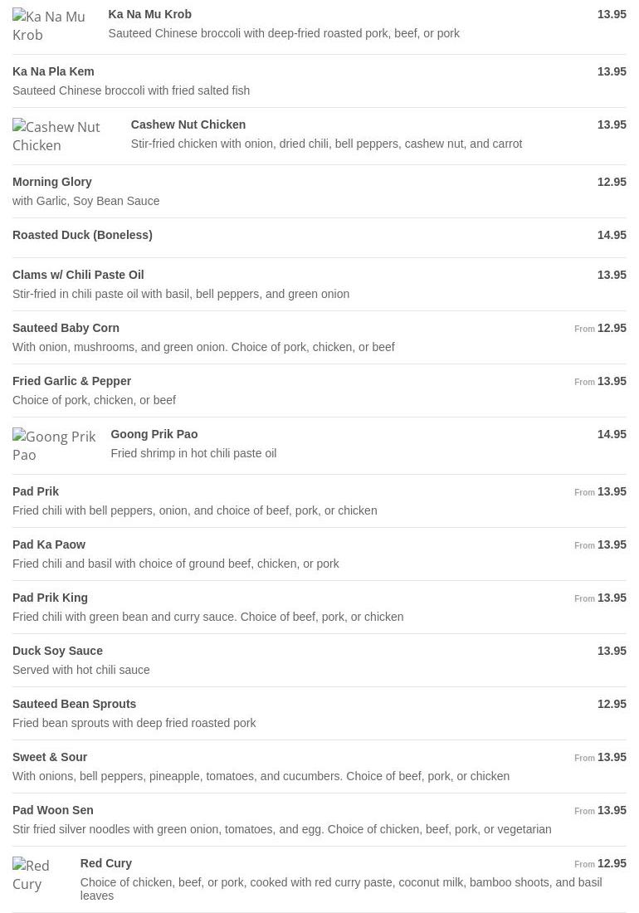This screenshot has height=913, width=639.
Task: Open the Sweet & Sour item
Action: [50, 757]
